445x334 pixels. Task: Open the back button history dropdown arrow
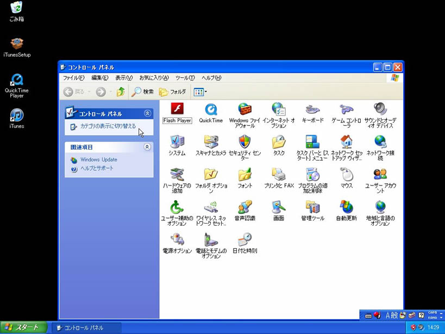click(89, 92)
